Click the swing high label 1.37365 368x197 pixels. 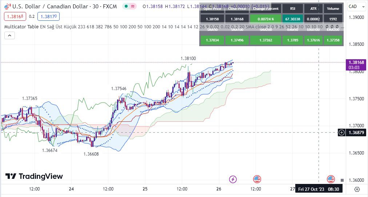click(x=30, y=98)
